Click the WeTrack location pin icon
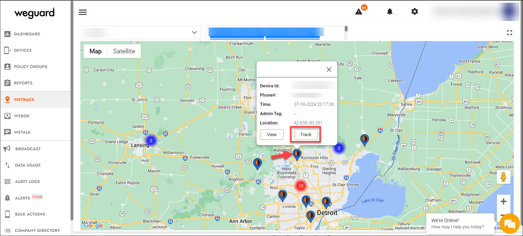 [x=7, y=100]
